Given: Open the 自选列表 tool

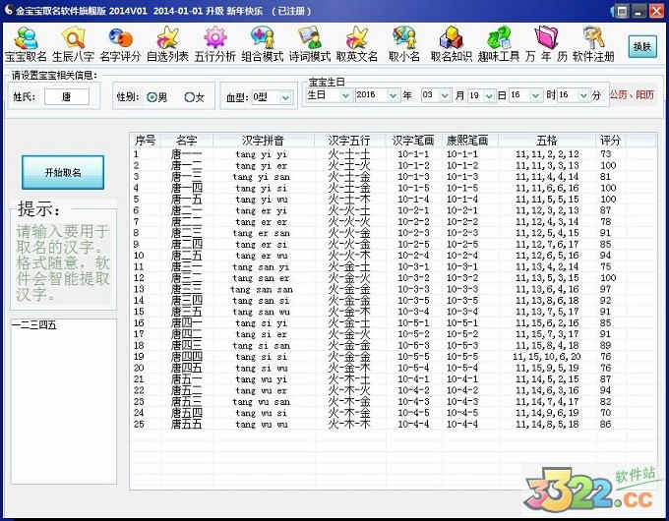Looking at the screenshot, I should click(167, 44).
